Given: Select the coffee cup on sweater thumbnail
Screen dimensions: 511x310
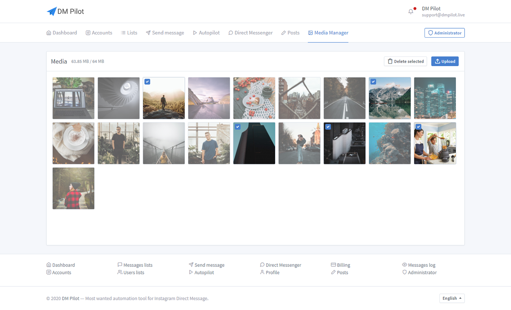Looking at the screenshot, I should tap(74, 143).
